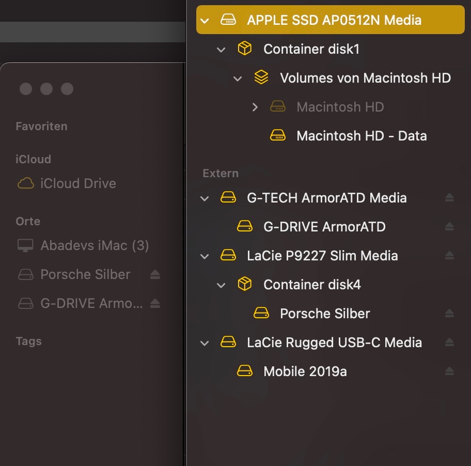Viewport: 471px width, 466px height.
Task: Click the Container disk1 cube icon
Action: coord(245,49)
